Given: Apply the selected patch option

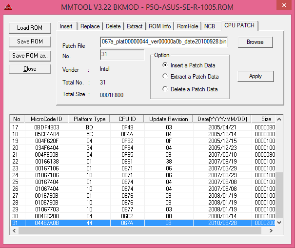Looking at the screenshot, I should (x=256, y=76).
